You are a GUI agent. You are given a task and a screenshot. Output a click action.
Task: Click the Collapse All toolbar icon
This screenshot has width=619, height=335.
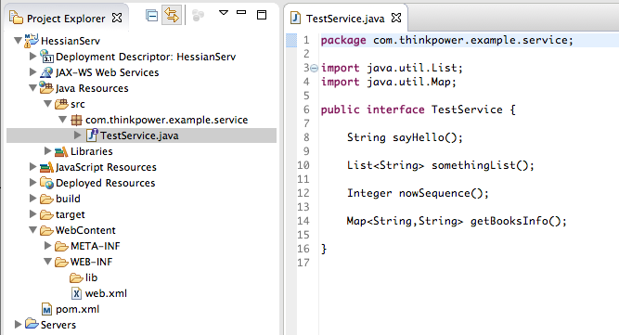tap(151, 16)
